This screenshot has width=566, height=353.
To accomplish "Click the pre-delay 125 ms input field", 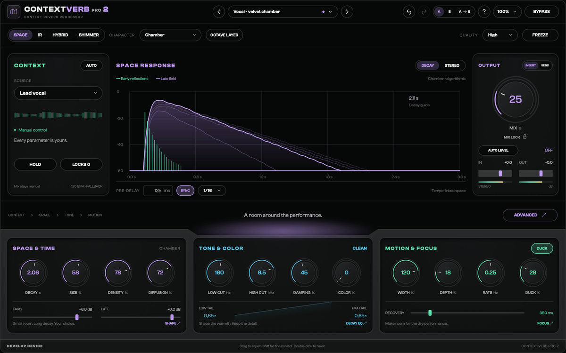I will [158, 191].
